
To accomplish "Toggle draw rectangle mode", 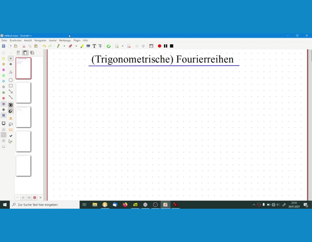I will (x=11, y=86).
